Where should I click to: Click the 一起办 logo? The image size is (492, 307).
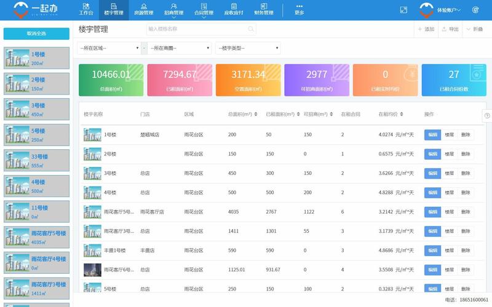[36, 10]
